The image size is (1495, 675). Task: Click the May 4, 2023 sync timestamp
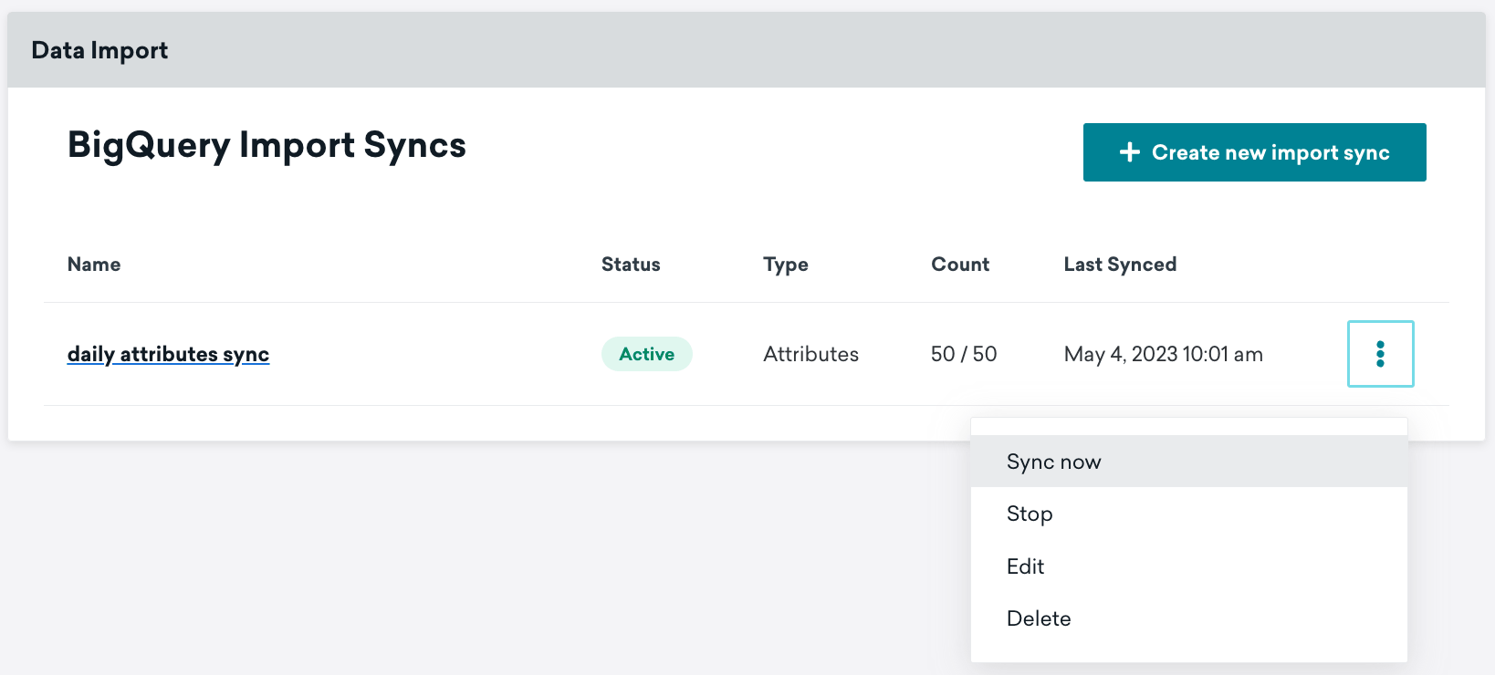coord(1163,354)
